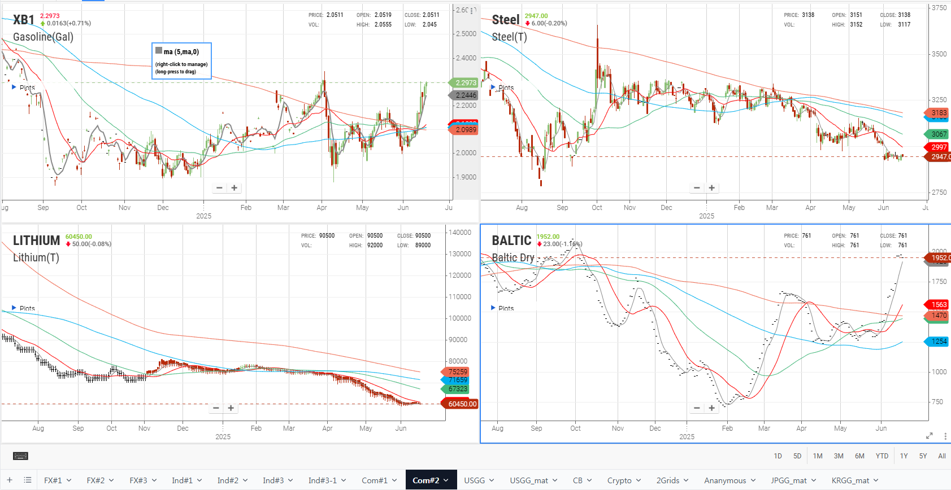Click the Steel symbol title
This screenshot has width=951, height=490.
pyautogui.click(x=506, y=20)
